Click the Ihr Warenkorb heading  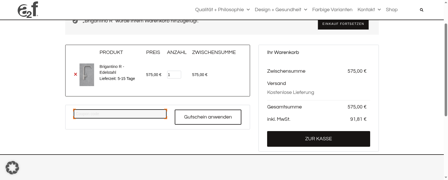click(x=283, y=52)
